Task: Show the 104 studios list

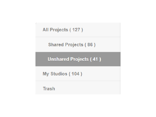Action: point(78,74)
